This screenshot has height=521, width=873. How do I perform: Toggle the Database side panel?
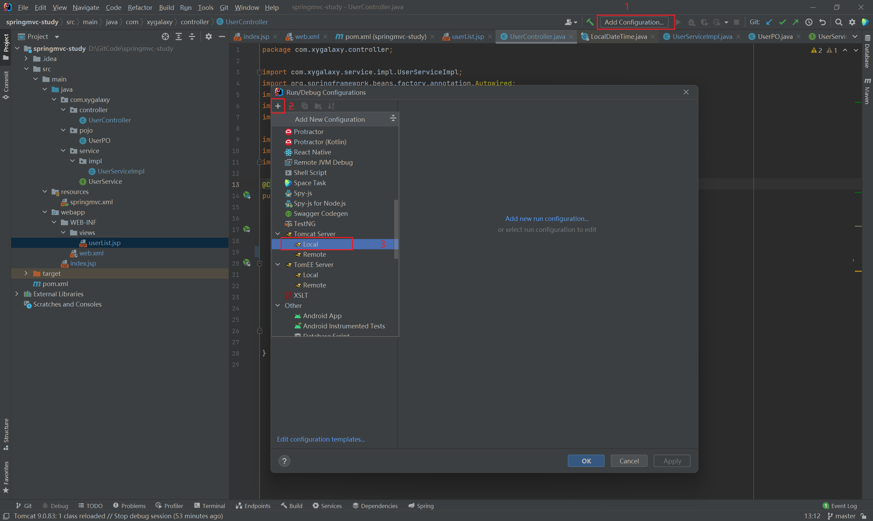(x=868, y=52)
